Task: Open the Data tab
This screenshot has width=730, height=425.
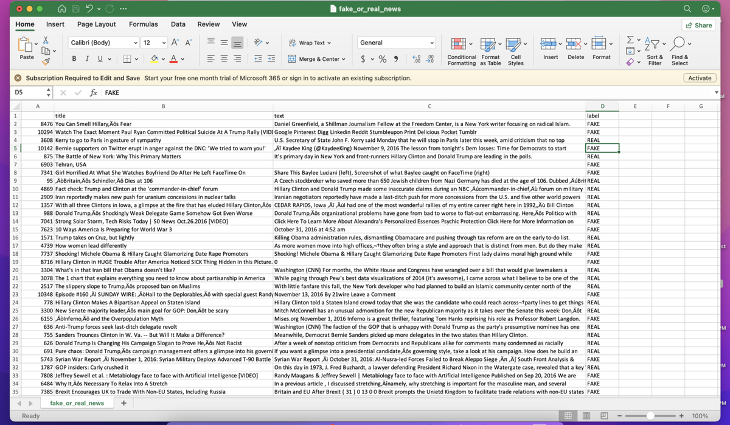Action: (178, 24)
